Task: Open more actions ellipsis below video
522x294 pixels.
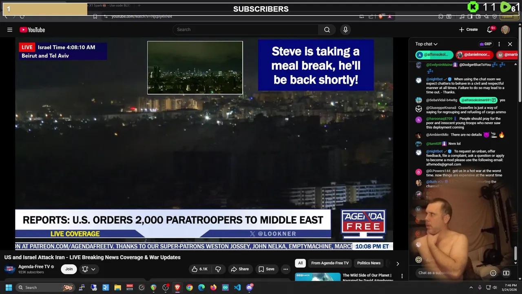Action: pos(285,269)
